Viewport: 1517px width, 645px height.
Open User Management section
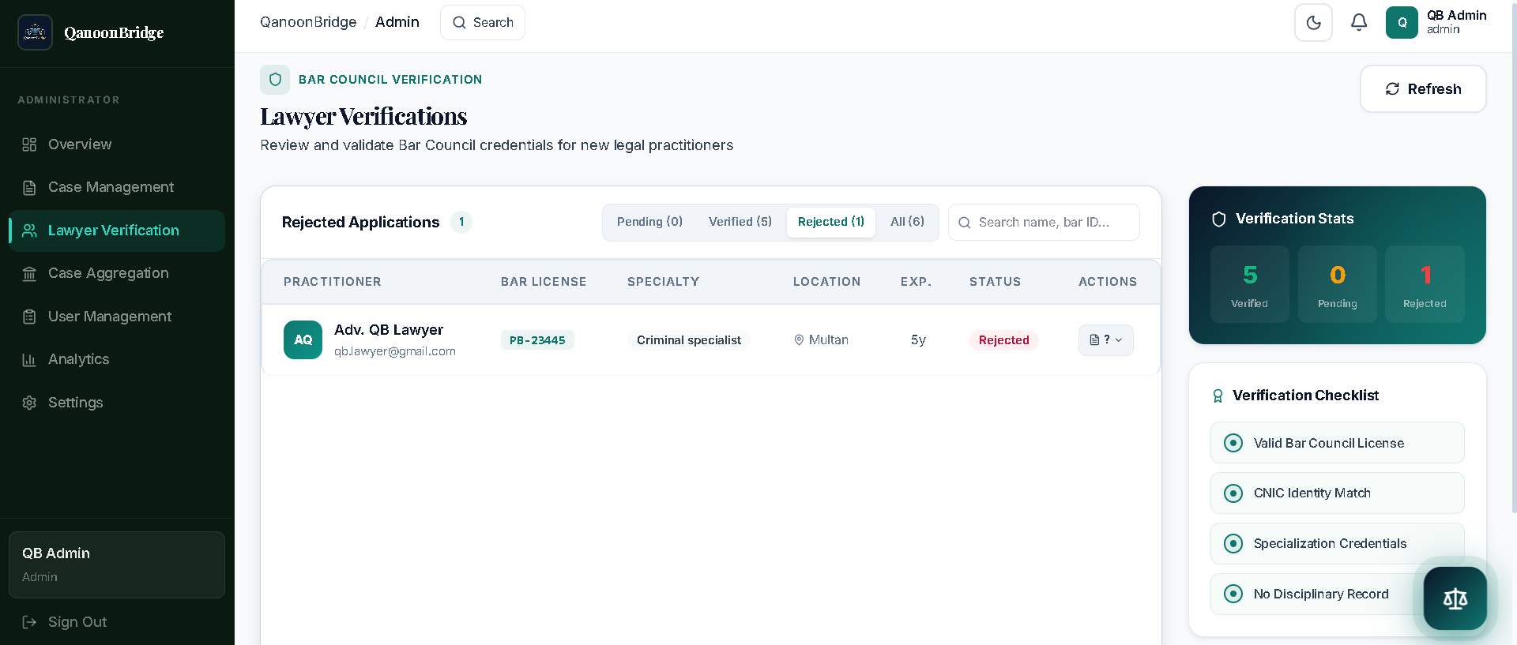[117, 317]
